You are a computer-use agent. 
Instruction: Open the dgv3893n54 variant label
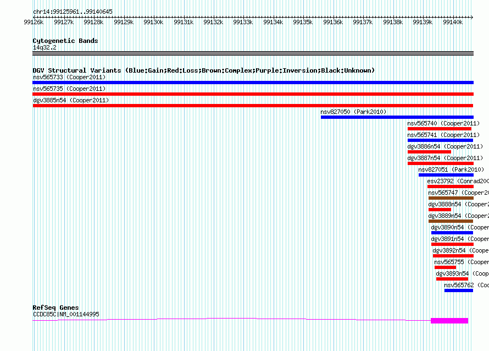[x=462, y=273]
